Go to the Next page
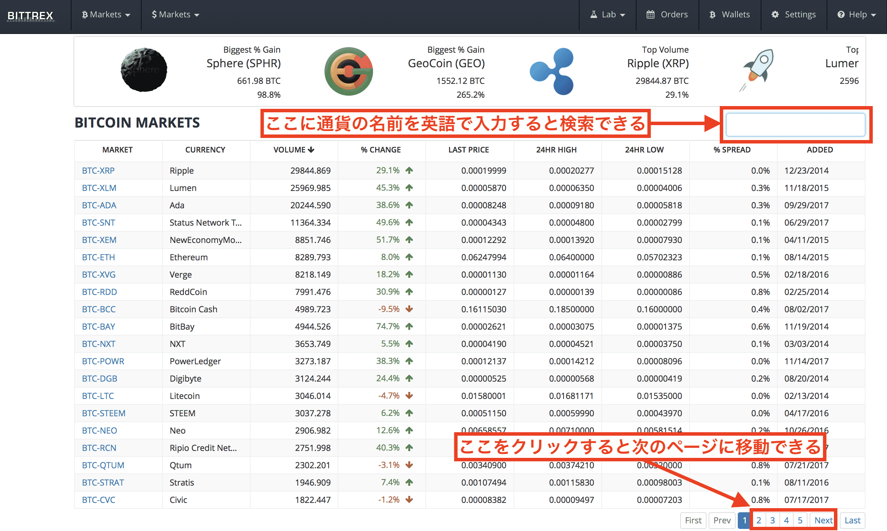 click(823, 521)
